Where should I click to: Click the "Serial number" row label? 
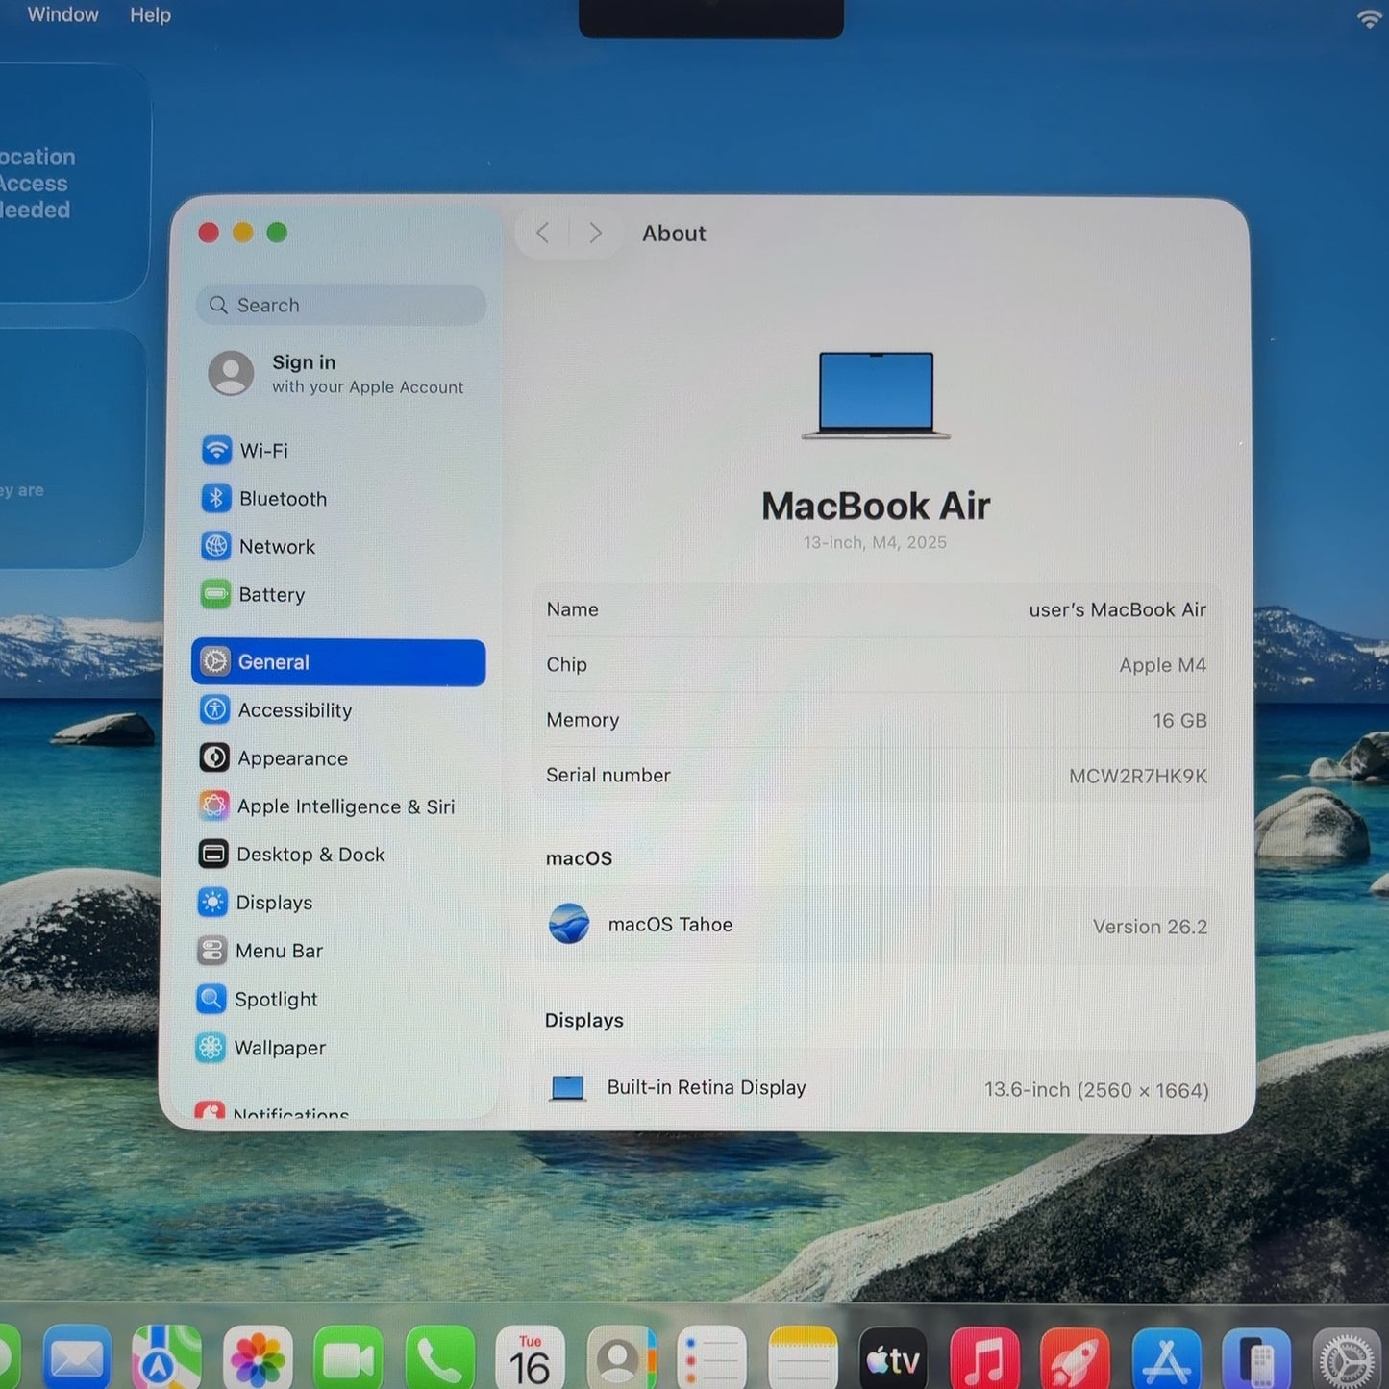[x=608, y=775]
